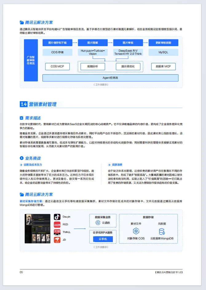
Task: Click the document icon next to 需求描述
Action: [x=22, y=118]
